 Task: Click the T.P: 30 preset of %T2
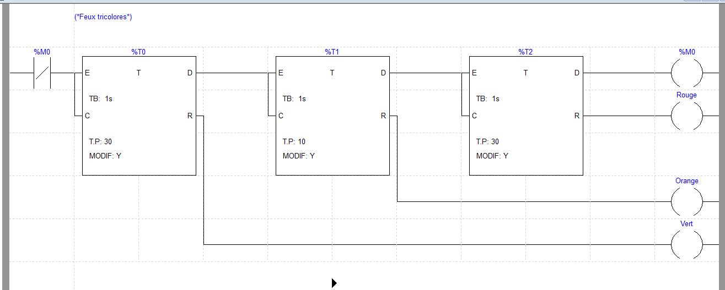point(487,142)
